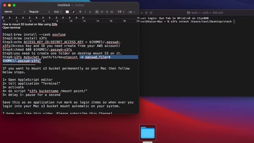Close the Untitled TextEdit window
This screenshot has width=254, height=143.
click(x=5, y=5)
